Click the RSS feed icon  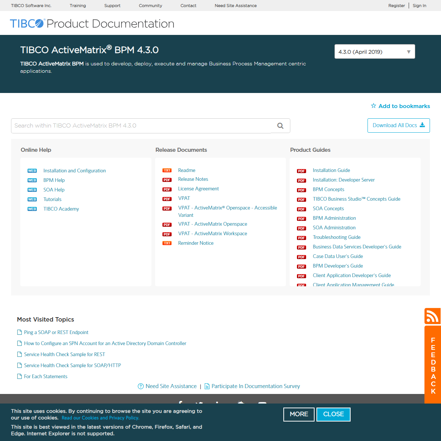click(433, 316)
